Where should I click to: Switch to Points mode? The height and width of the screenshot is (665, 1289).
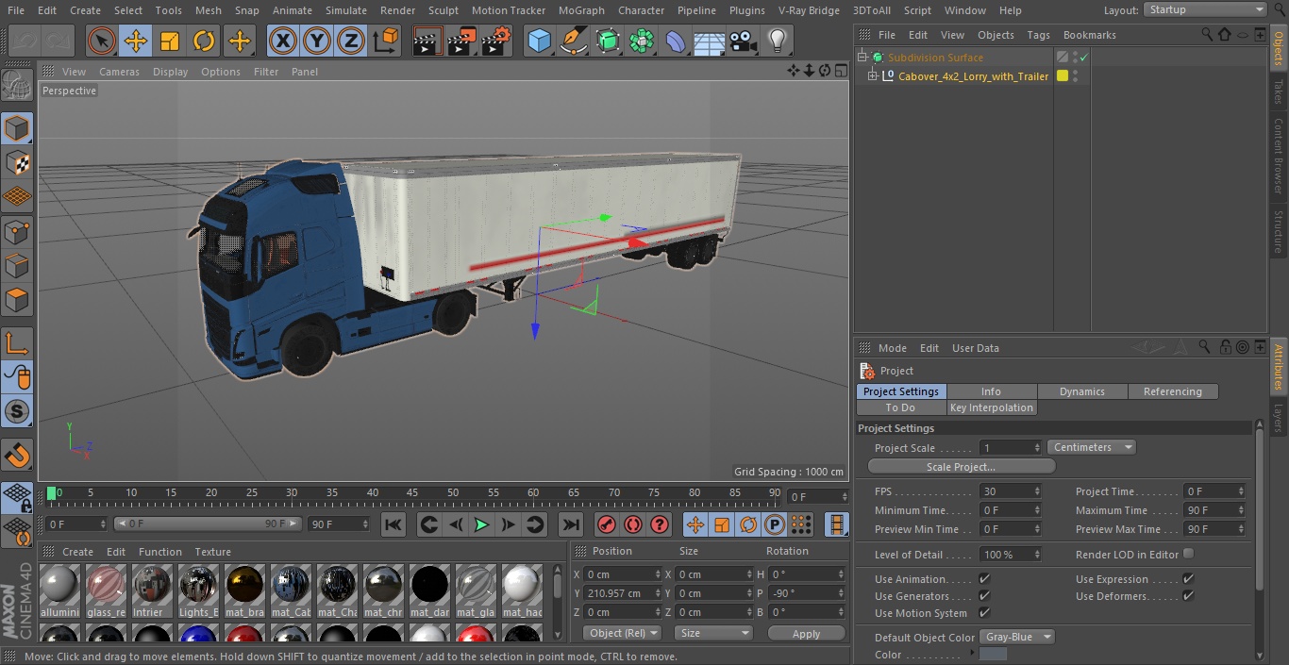click(17, 231)
